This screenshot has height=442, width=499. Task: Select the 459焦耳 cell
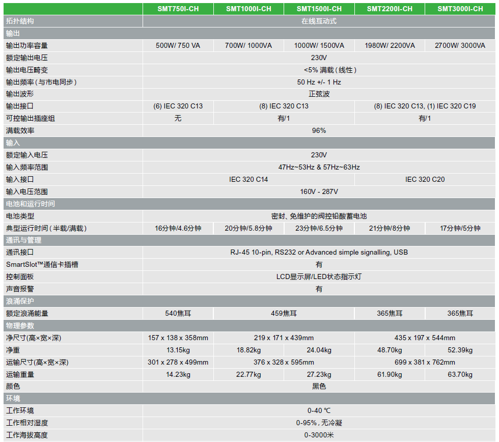[x=284, y=314]
